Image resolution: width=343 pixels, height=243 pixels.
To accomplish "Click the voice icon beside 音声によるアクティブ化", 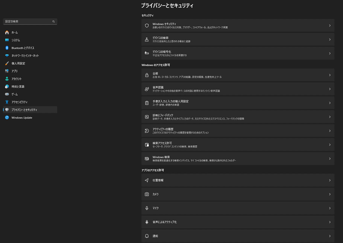I will (x=147, y=222).
